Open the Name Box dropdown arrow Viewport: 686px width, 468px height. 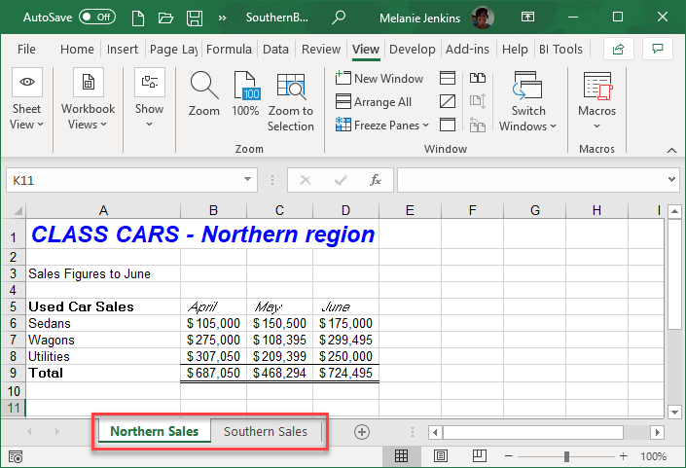coord(247,179)
